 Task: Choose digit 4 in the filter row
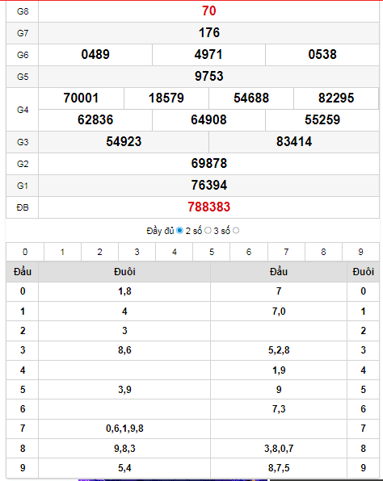(x=175, y=252)
